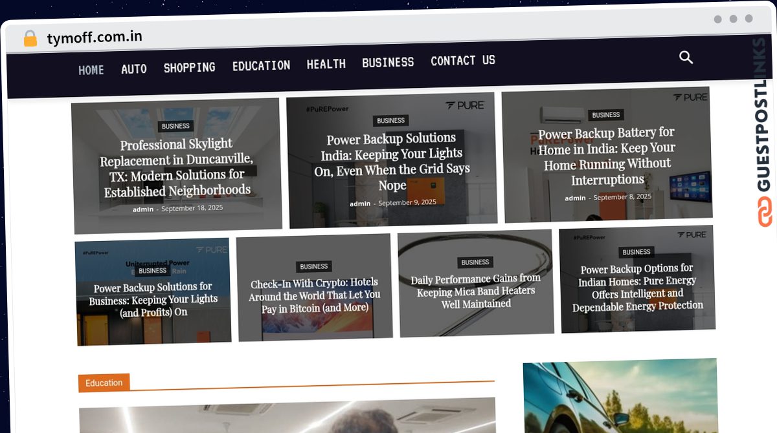The height and width of the screenshot is (433, 777).
Task: Click BUSINESS tag on Solutions for Business card
Action: coord(153,271)
